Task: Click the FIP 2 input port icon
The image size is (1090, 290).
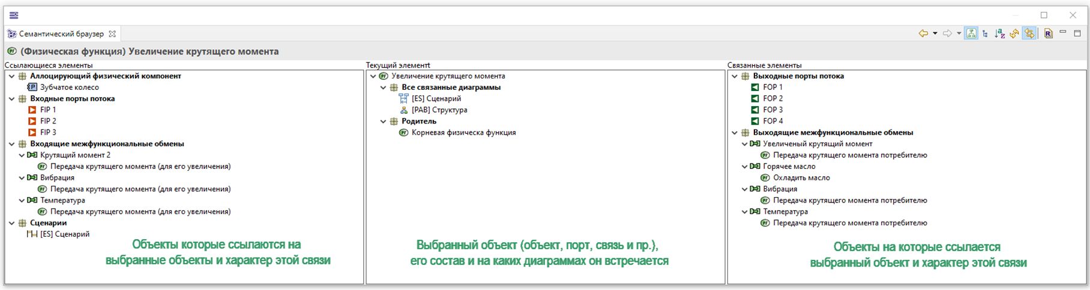Action: [32, 121]
